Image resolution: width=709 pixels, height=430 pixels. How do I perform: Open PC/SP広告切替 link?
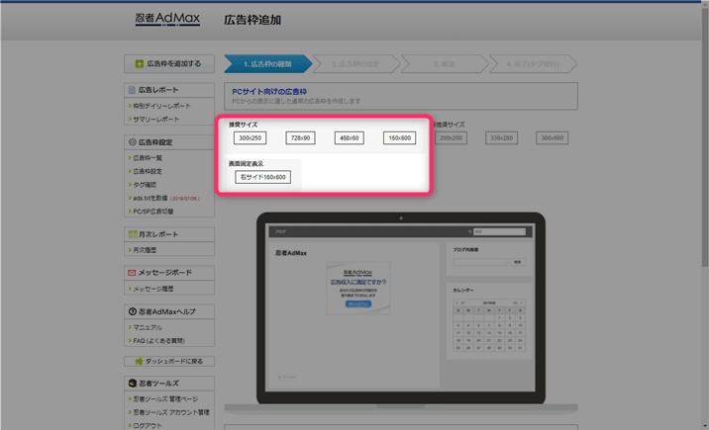[x=153, y=212]
